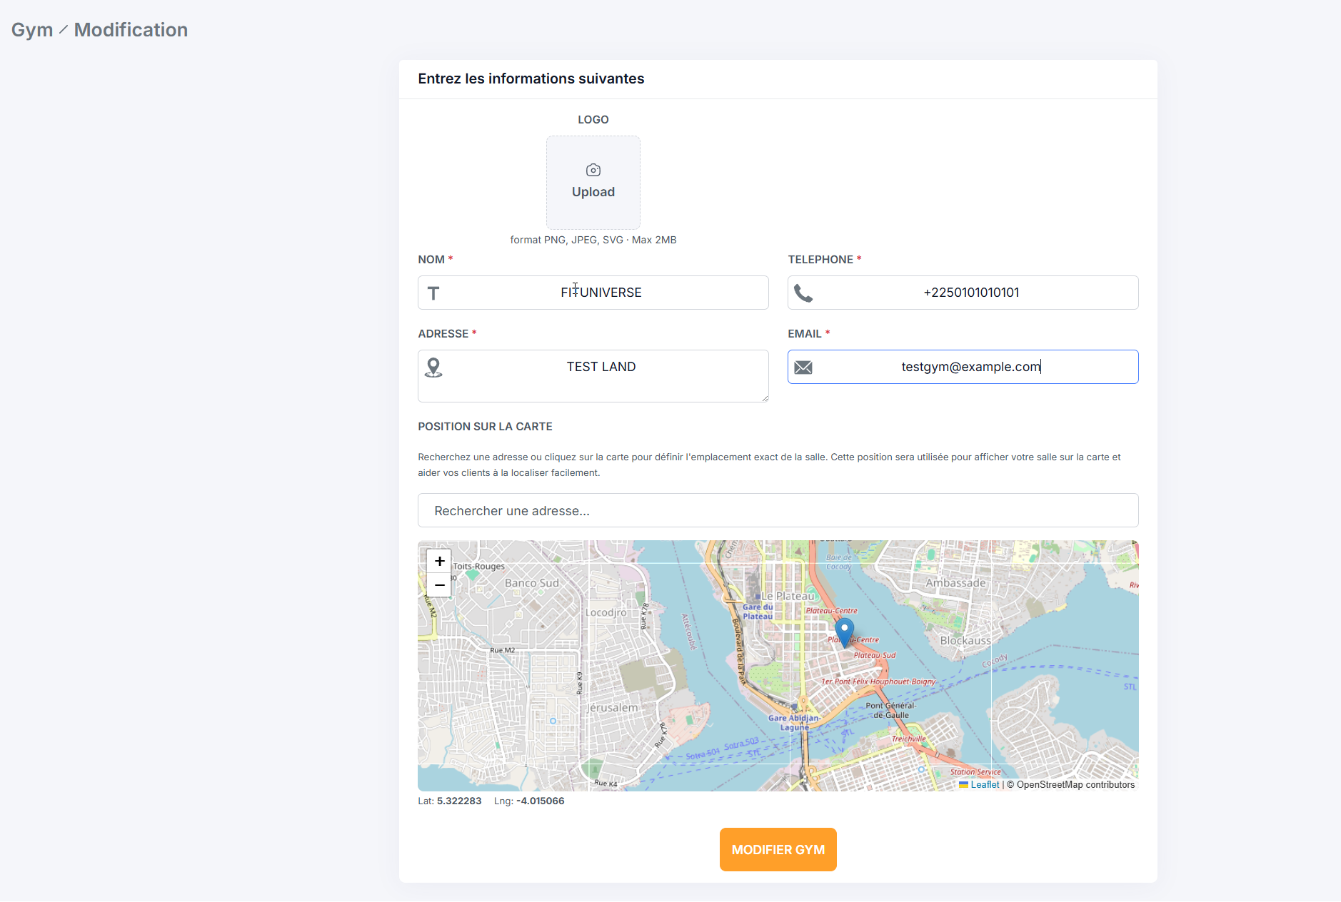
Task: Click the phone icon in the TELEPHONE field
Action: 803,293
